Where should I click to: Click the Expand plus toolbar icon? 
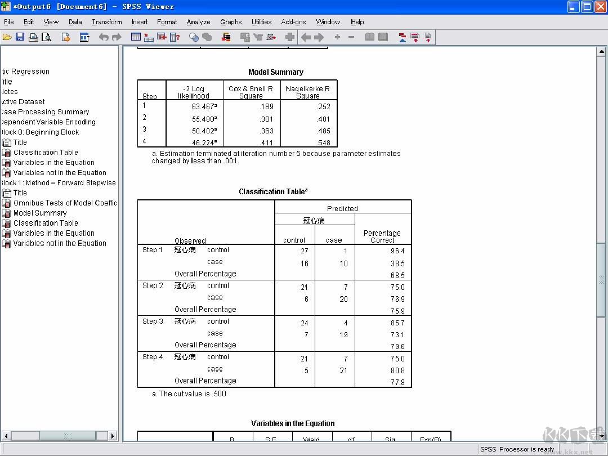(337, 37)
